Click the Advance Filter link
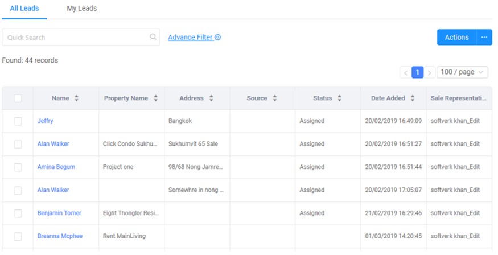Screen dimensions: 498x255 point(190,38)
